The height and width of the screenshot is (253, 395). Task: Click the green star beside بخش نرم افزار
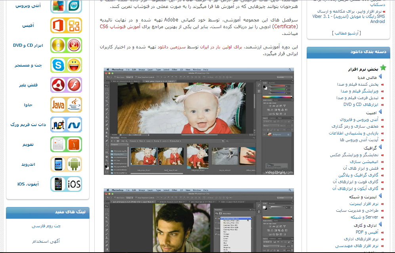[x=383, y=68]
